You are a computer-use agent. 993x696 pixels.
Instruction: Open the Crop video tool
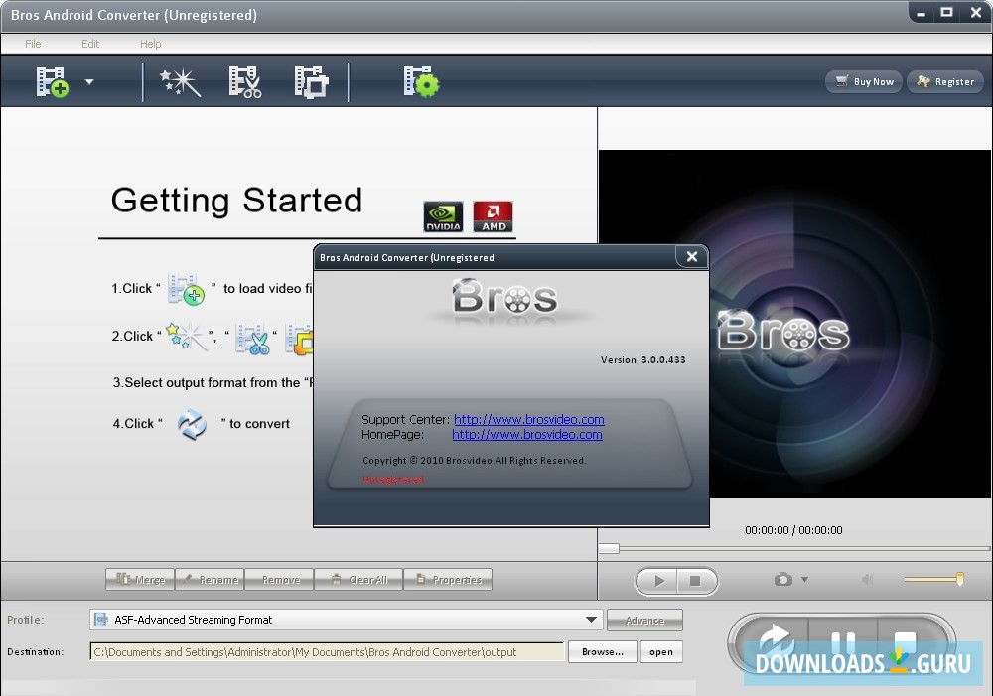point(311,81)
